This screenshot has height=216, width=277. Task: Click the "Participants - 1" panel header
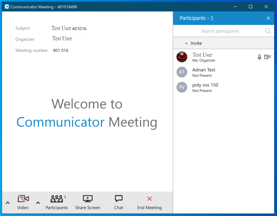tap(196, 18)
